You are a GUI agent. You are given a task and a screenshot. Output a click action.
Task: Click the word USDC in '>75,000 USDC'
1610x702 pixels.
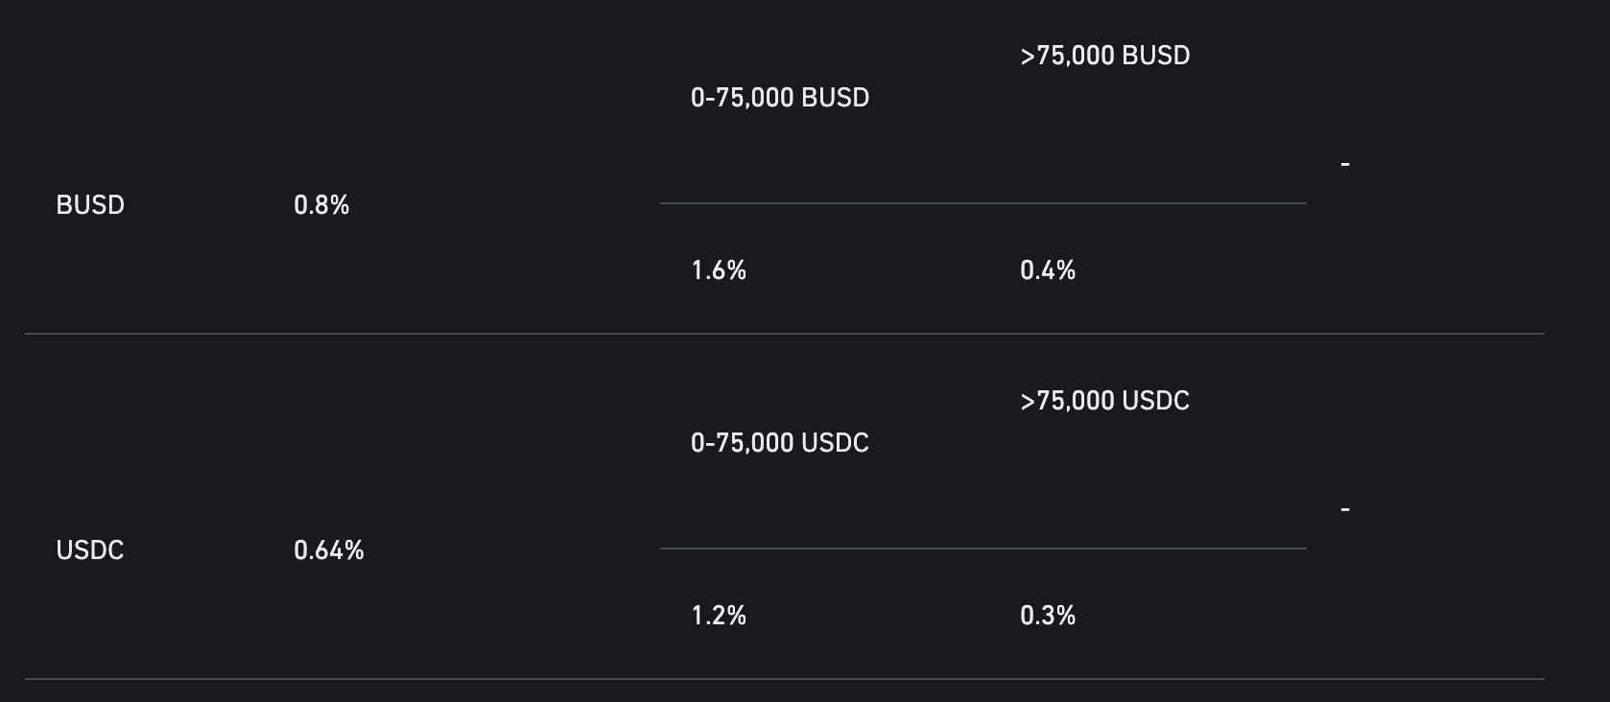point(1156,401)
